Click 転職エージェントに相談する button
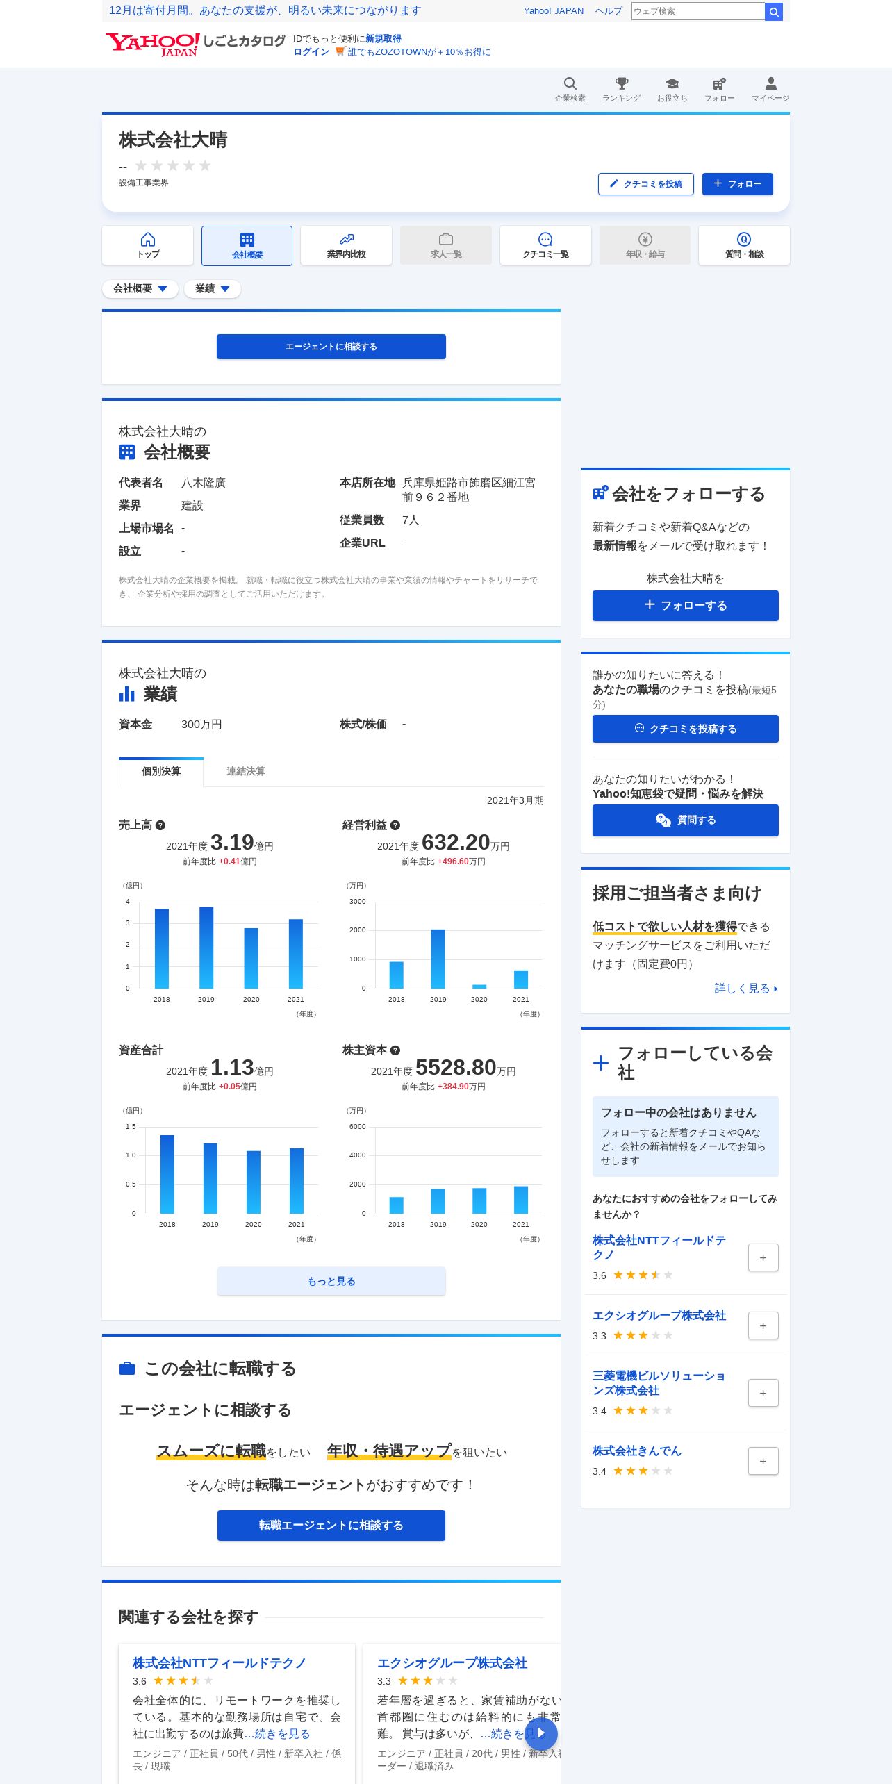Screen dimensions: 892x1784 (x=331, y=1526)
